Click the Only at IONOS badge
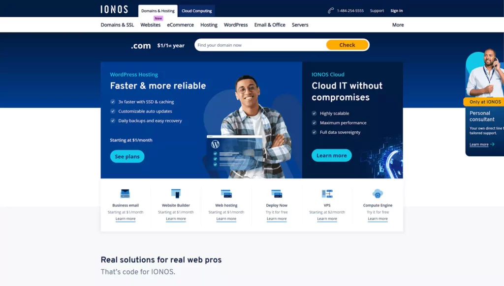This screenshot has width=504, height=286. click(x=484, y=102)
